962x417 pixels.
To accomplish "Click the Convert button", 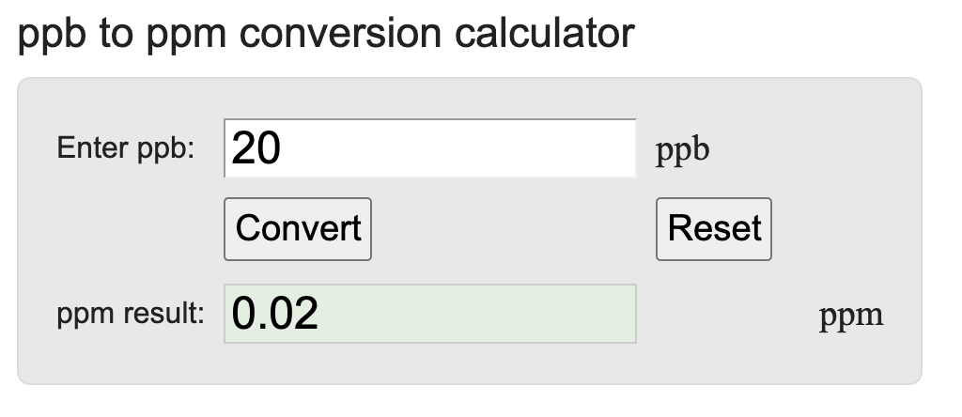I will pyautogui.click(x=298, y=228).
